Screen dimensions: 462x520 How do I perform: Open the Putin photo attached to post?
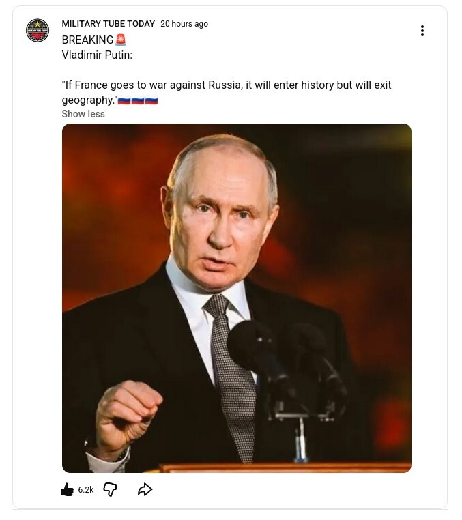pyautogui.click(x=236, y=298)
